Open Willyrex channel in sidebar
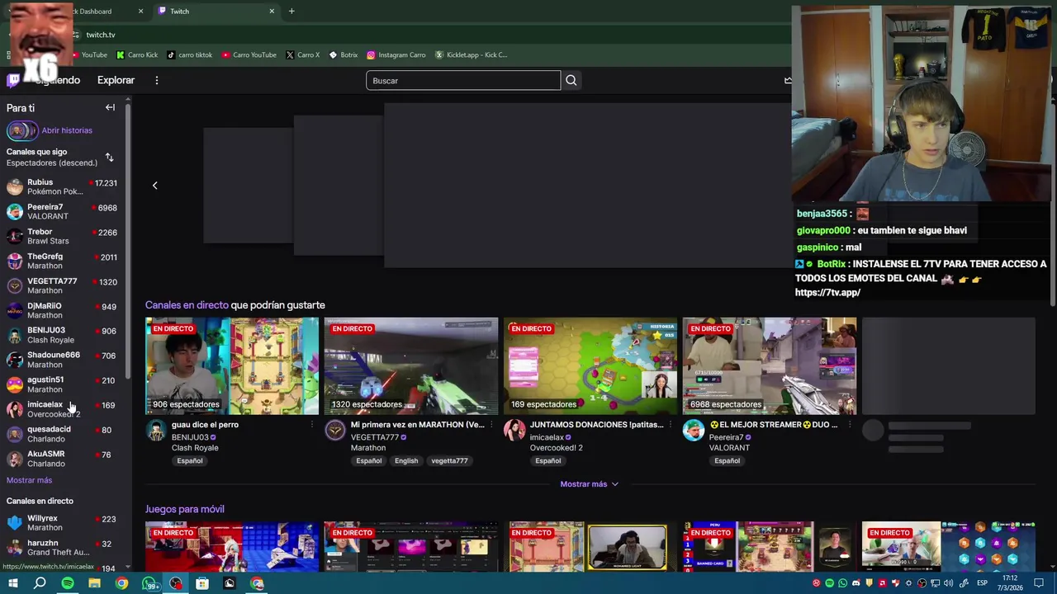The height and width of the screenshot is (594, 1057). tap(64, 523)
